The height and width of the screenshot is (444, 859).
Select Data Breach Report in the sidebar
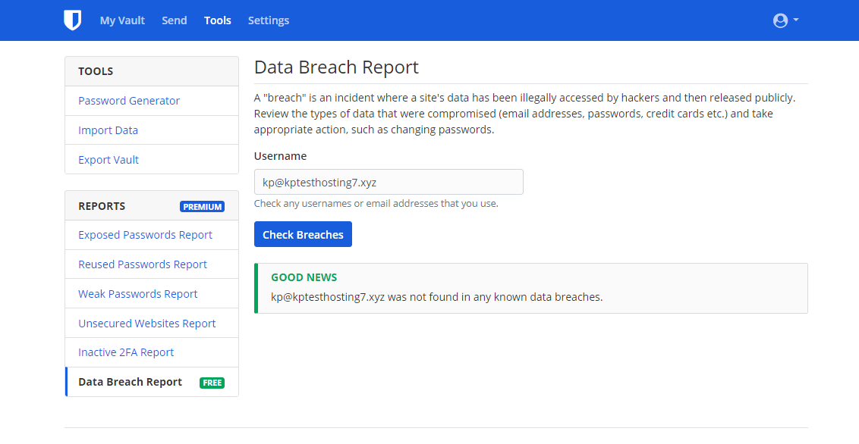point(130,382)
